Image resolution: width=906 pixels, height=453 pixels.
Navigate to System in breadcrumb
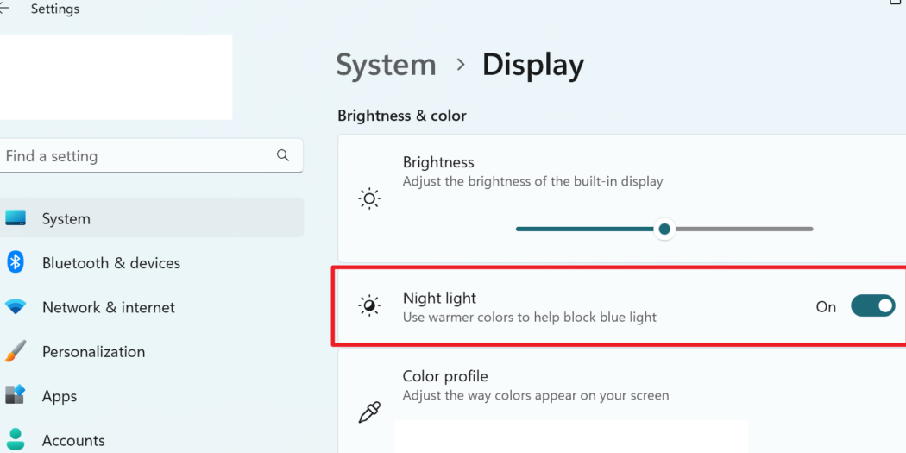point(386,64)
